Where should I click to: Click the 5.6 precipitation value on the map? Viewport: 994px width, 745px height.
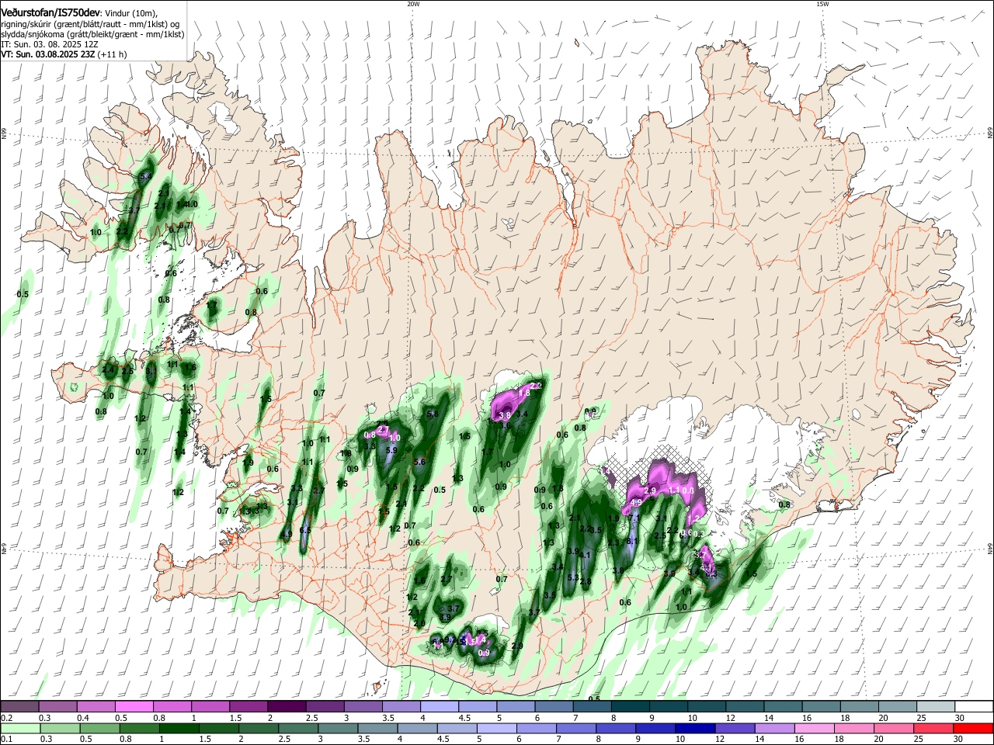coord(420,462)
